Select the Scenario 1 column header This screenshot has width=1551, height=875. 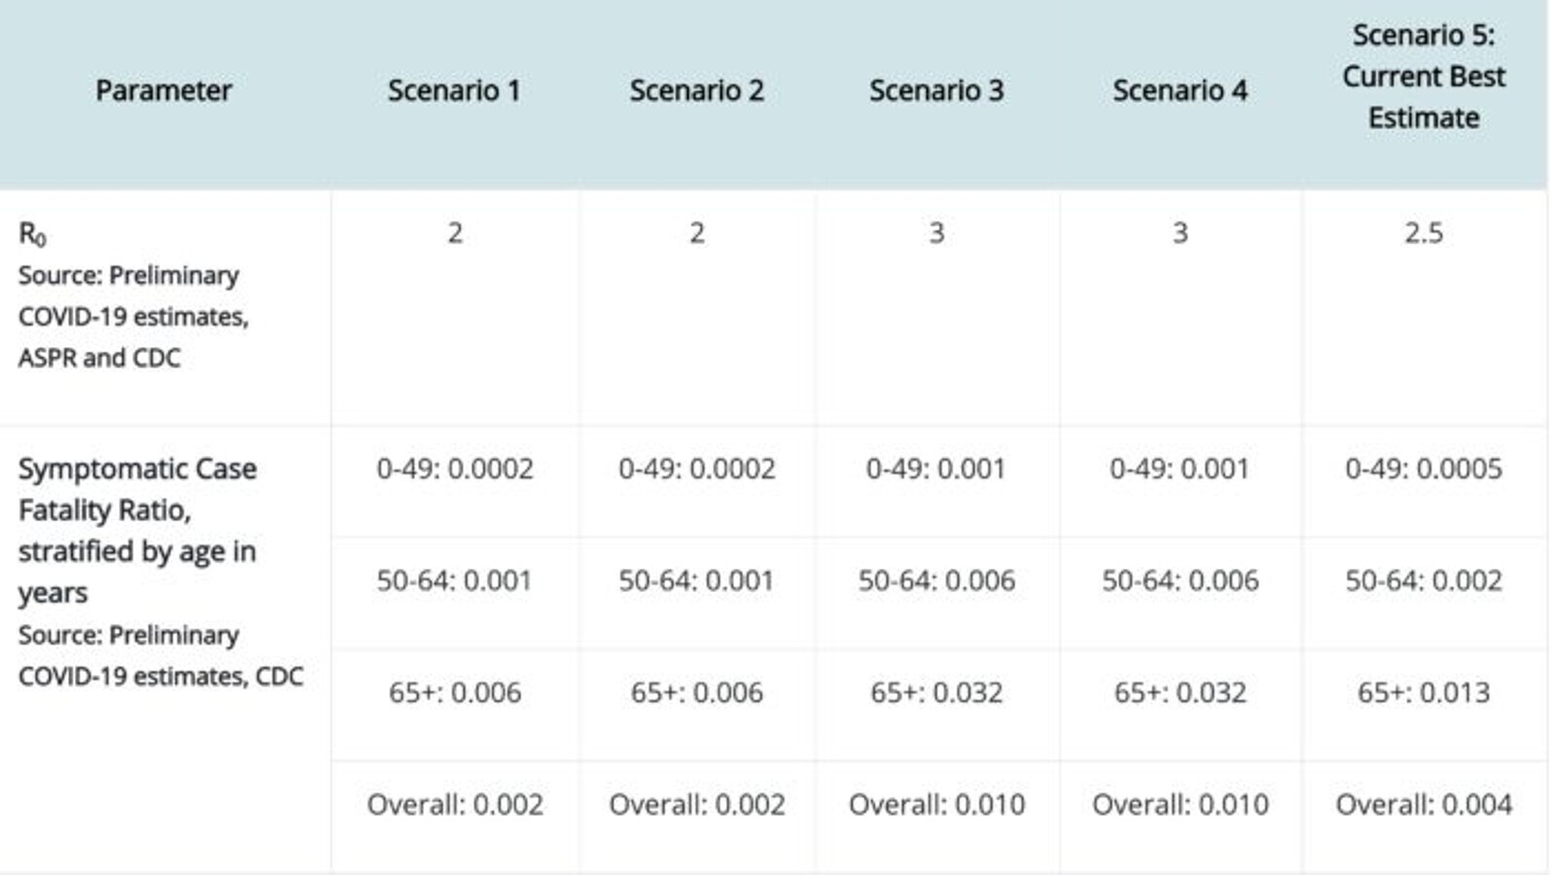tap(454, 90)
